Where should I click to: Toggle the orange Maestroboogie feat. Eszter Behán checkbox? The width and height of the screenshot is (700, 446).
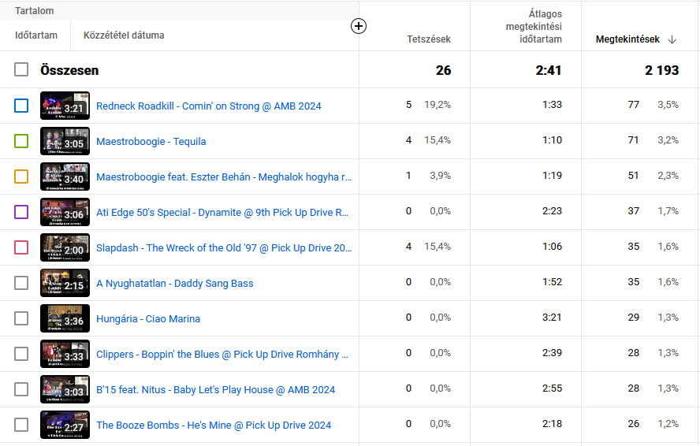tap(21, 177)
